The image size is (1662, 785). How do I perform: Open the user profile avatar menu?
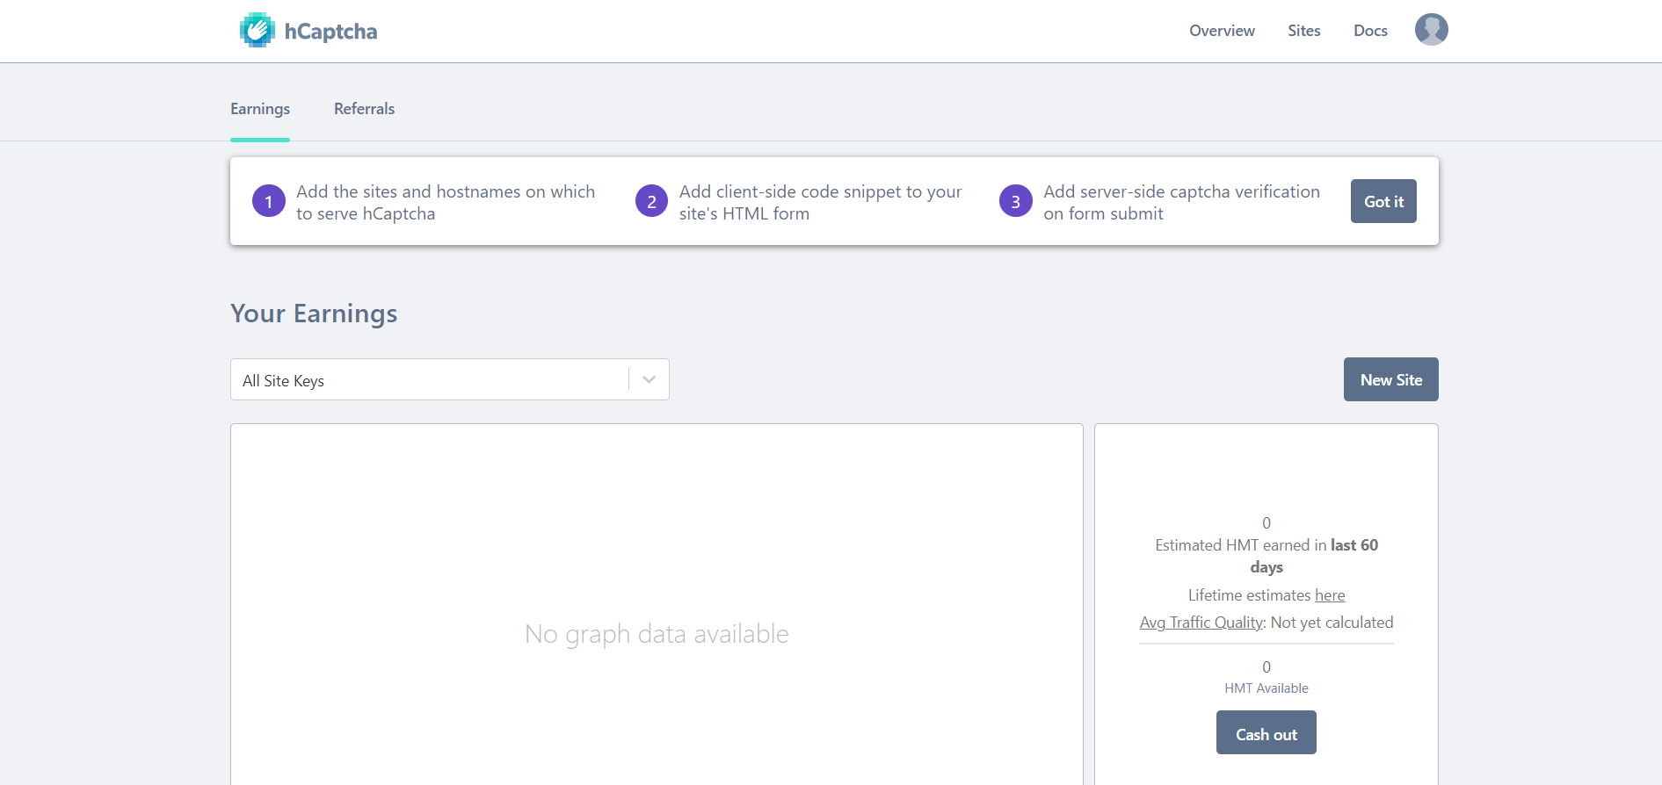pyautogui.click(x=1431, y=30)
